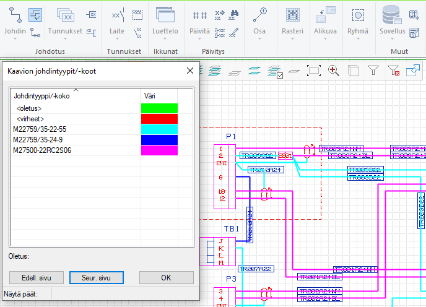The width and height of the screenshot is (426, 307).
Task: Select the M22759/35-22-55 row
Action: click(40, 129)
